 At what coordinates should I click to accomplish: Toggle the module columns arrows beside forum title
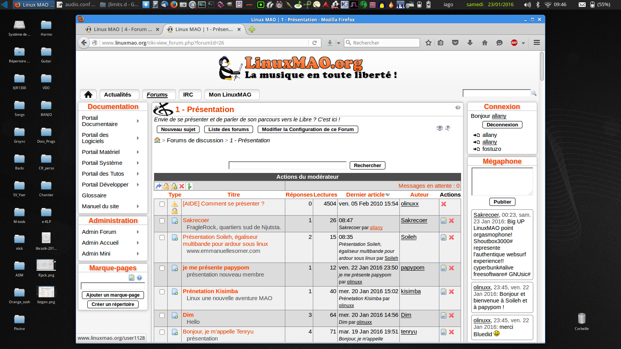[x=458, y=107]
